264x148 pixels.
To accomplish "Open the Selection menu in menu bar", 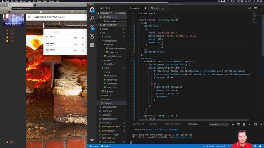I will tap(23, 1).
